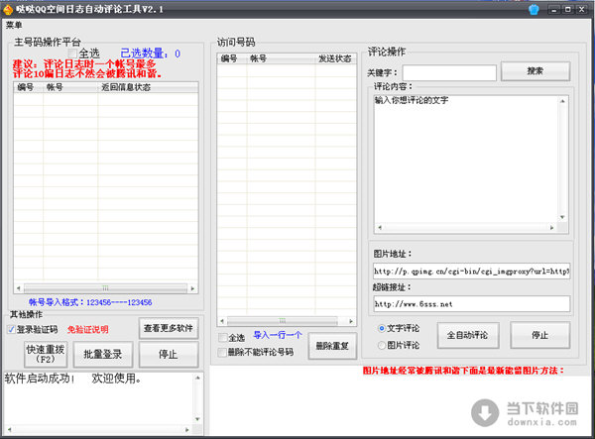Click down arrow of log box scrollbar
Screen dimensions: 595x439
click(x=197, y=419)
